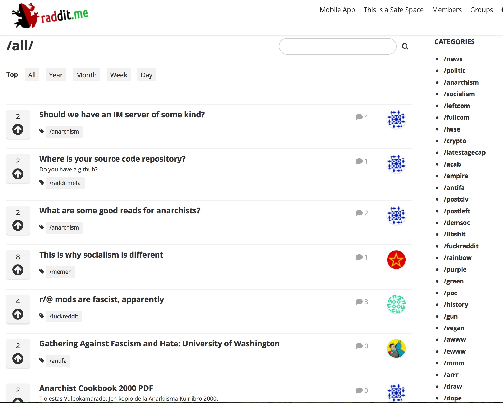Open comments of 'r/@ mods are fascist' post

coord(362,302)
